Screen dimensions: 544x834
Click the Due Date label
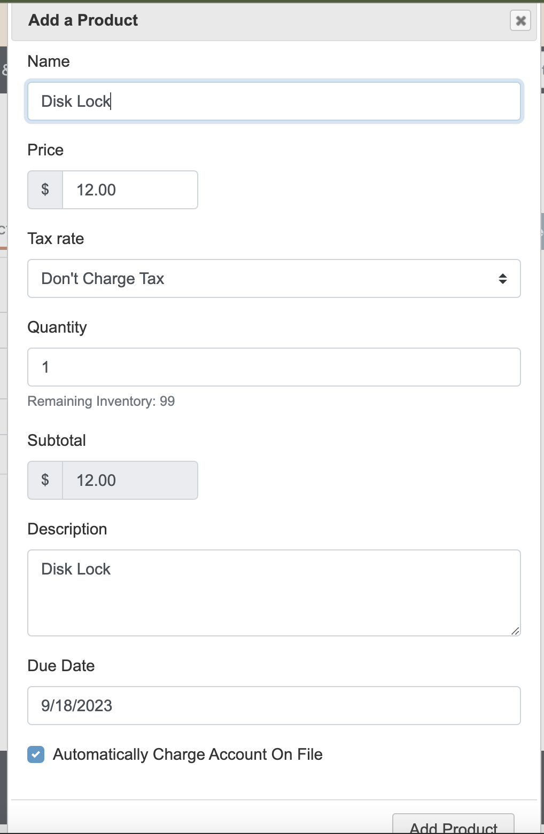61,666
